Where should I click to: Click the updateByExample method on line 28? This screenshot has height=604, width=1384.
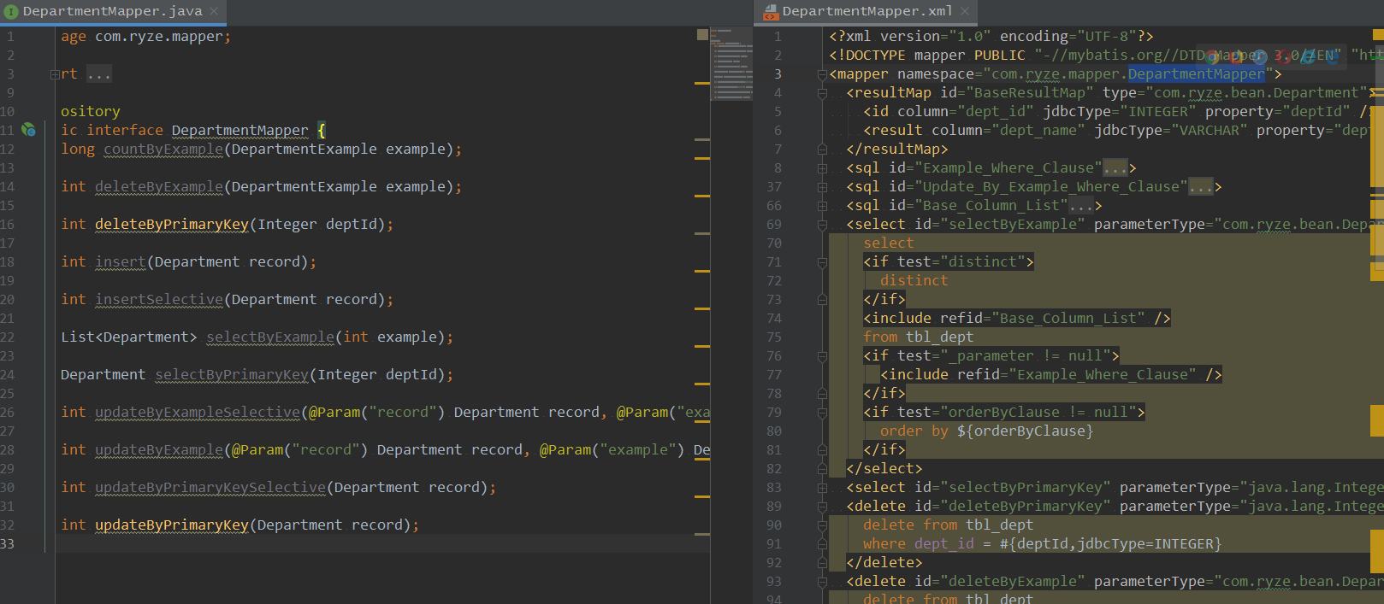159,450
